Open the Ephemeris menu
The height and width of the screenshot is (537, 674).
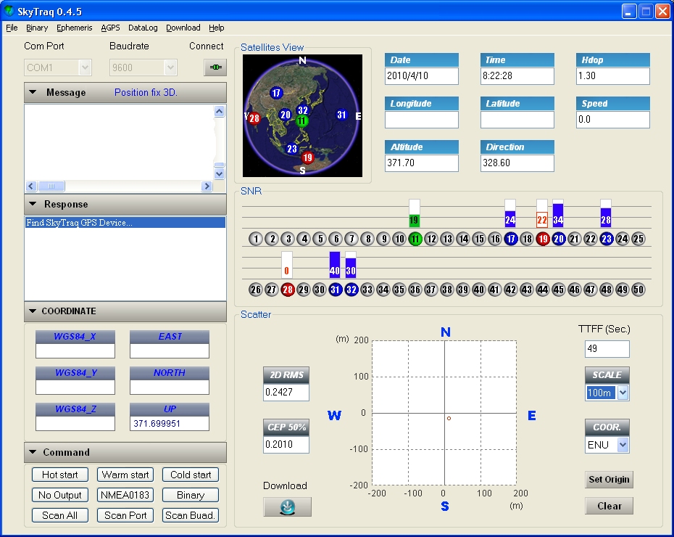pyautogui.click(x=75, y=28)
